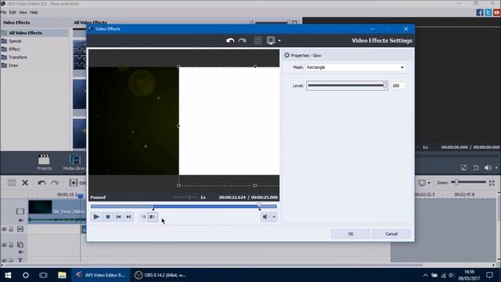Image resolution: width=501 pixels, height=282 pixels.
Task: Open AVS Facebook page icon
Action: click(x=480, y=13)
